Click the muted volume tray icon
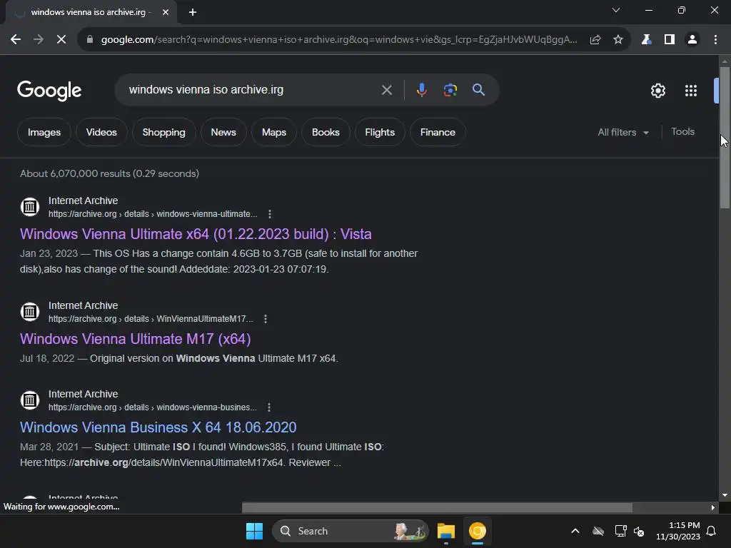This screenshot has width=731, height=548. click(639, 531)
